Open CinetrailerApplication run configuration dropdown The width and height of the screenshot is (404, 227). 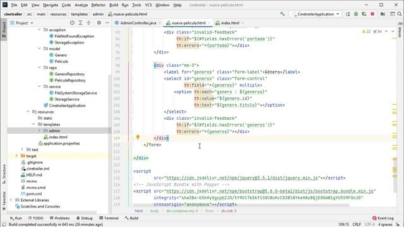tap(316, 14)
